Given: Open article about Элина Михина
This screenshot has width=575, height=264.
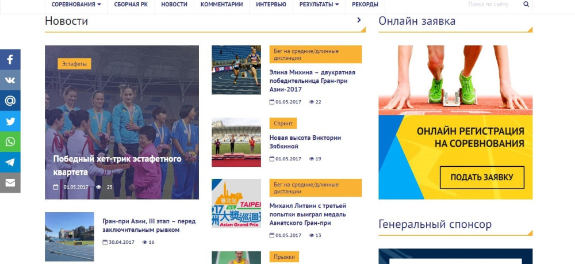Looking at the screenshot, I should pos(312,81).
